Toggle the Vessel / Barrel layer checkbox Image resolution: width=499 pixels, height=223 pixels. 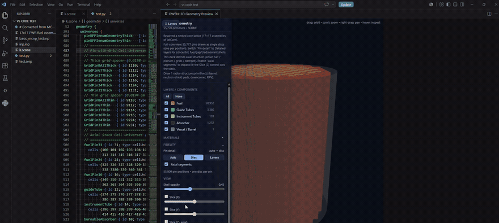tap(166, 129)
